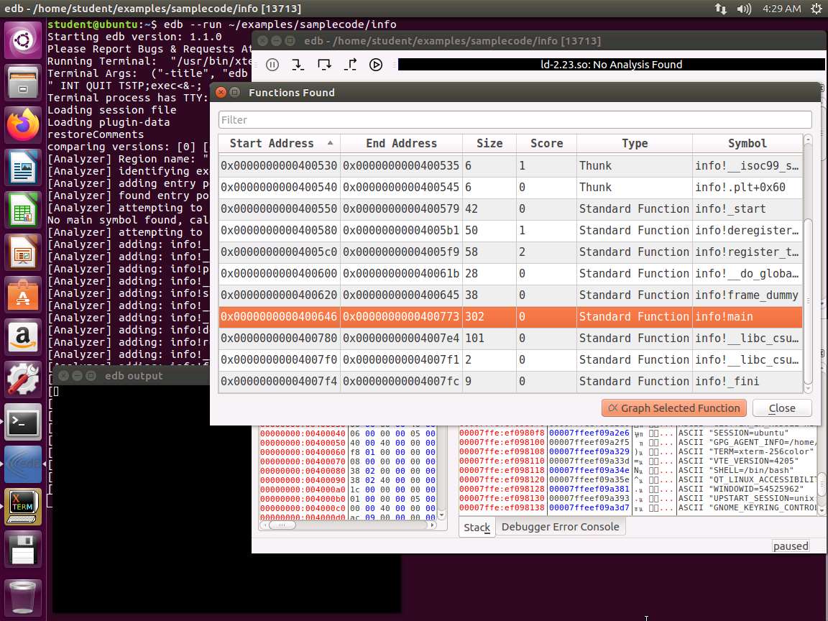Click the Step Into toolbar icon
Viewport: 828px width, 621px height.
coord(298,65)
